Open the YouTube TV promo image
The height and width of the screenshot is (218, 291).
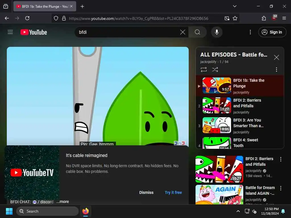[x=32, y=172]
